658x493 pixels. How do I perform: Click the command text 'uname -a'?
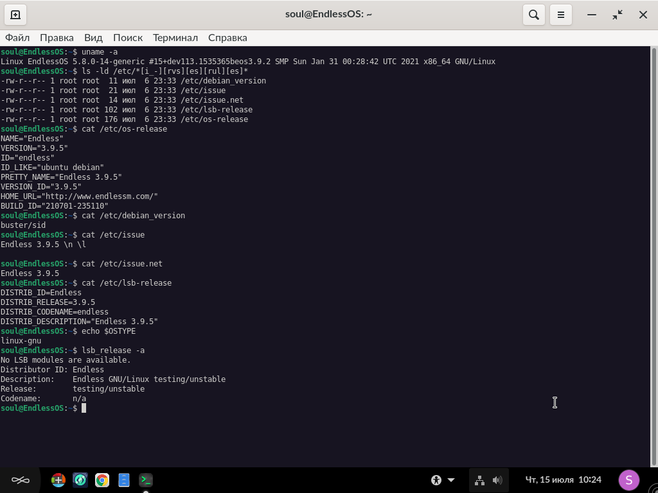(x=100, y=52)
